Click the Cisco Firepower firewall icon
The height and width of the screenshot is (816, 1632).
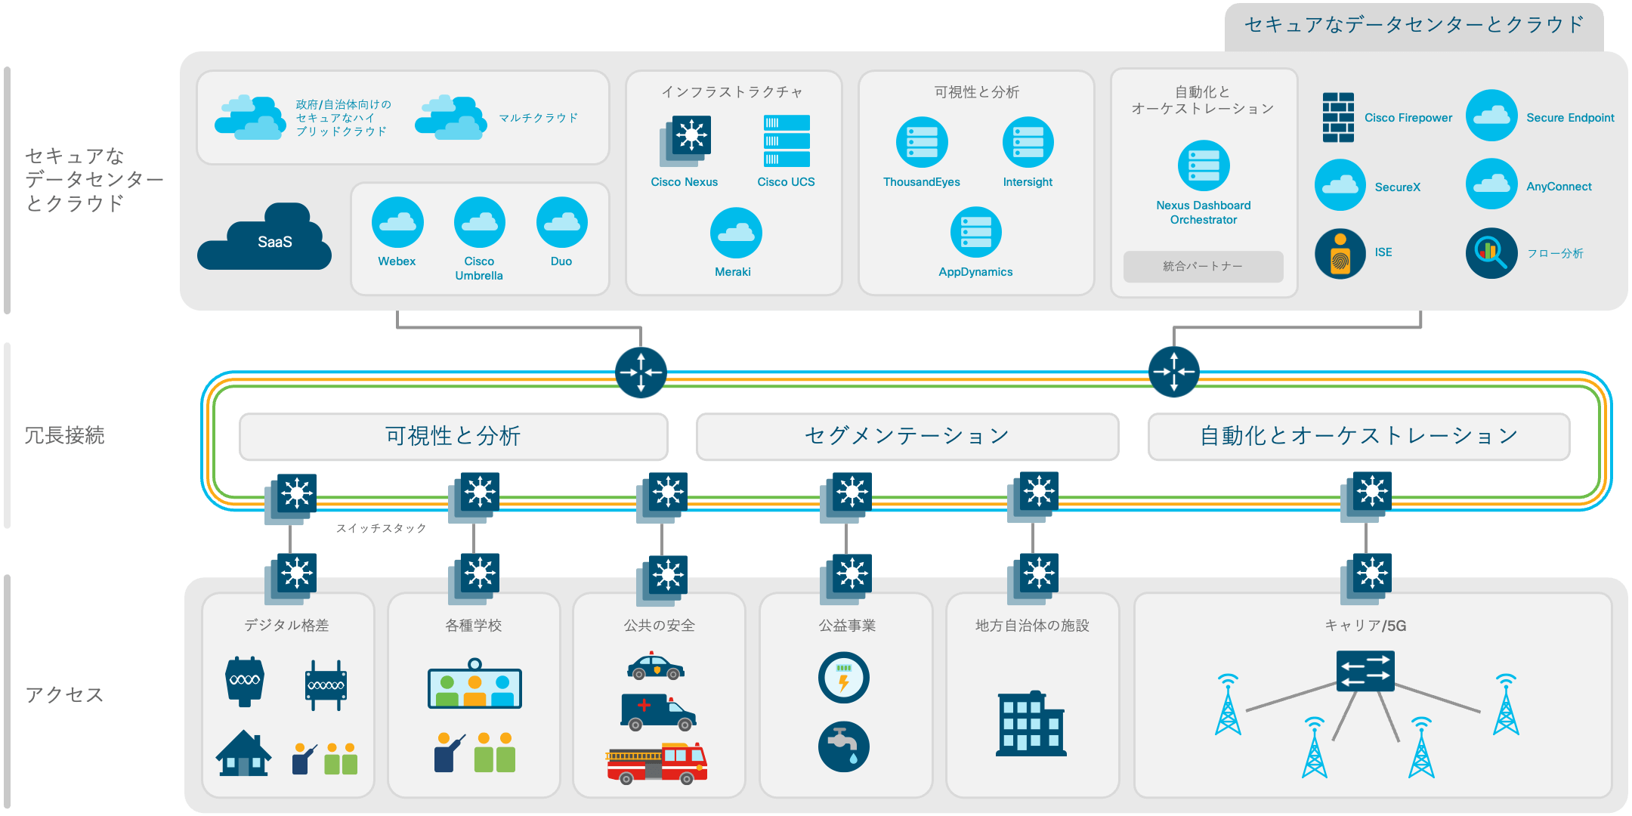pos(1338,117)
